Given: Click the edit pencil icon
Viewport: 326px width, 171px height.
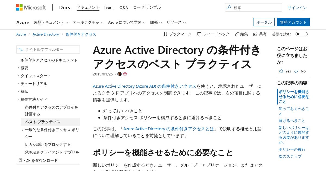Looking at the screenshot, I should (x=237, y=34).
